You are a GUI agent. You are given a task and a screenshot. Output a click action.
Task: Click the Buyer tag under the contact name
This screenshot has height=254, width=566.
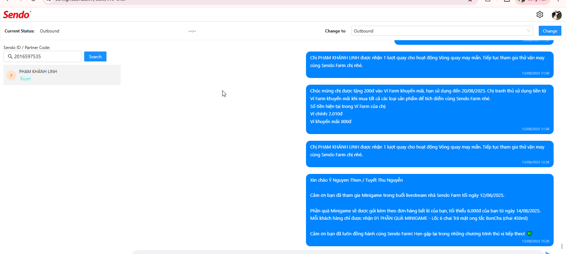25,79
